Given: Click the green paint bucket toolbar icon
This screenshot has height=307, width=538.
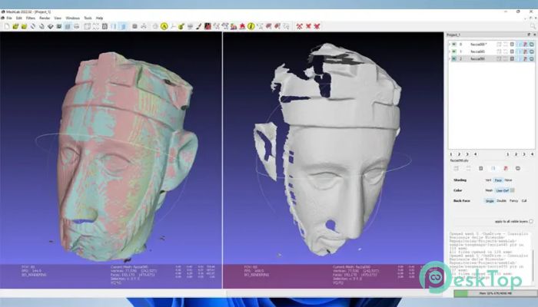Looking at the screenshot, I should (x=181, y=26).
